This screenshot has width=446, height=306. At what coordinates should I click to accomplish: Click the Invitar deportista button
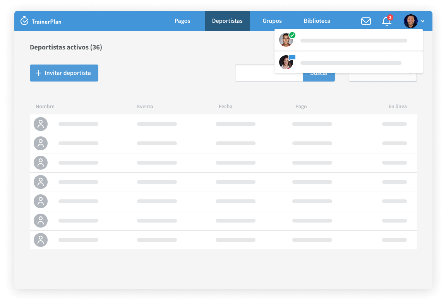coord(64,73)
